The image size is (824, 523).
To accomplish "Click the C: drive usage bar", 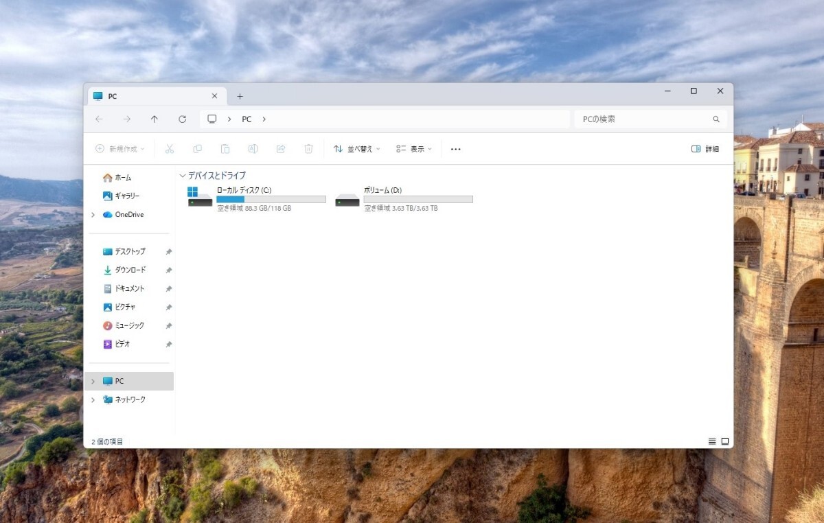I will 271,199.
